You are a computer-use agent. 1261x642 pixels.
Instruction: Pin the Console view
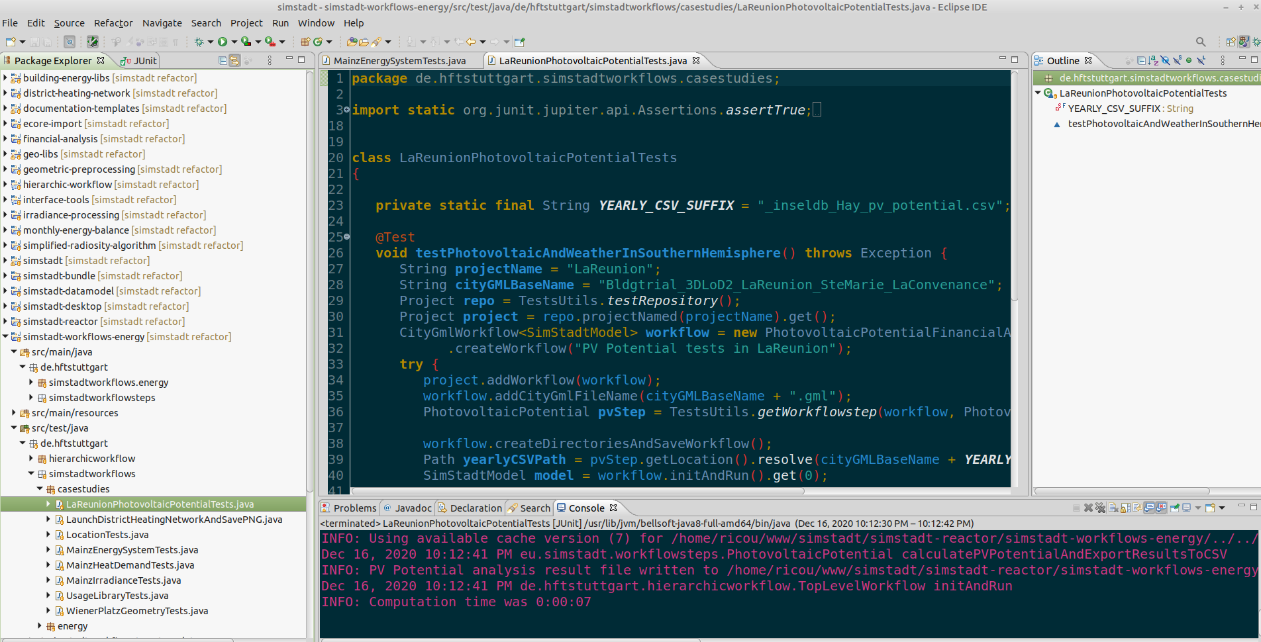pyautogui.click(x=1175, y=508)
